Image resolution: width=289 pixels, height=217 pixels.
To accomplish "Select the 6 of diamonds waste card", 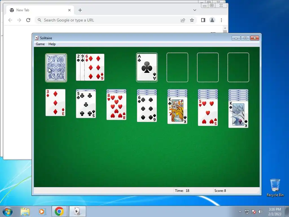I will pyautogui.click(x=94, y=67).
